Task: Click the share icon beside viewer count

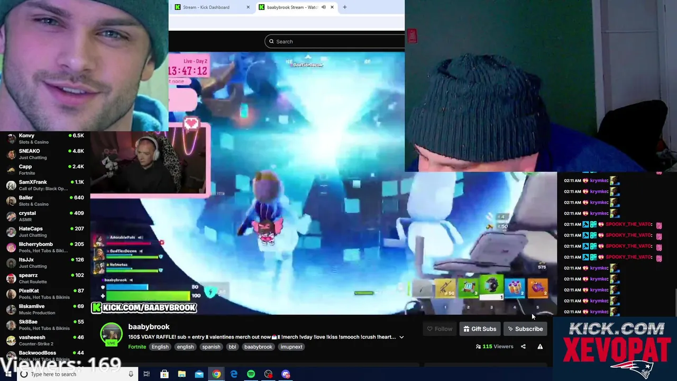Action: (x=523, y=347)
